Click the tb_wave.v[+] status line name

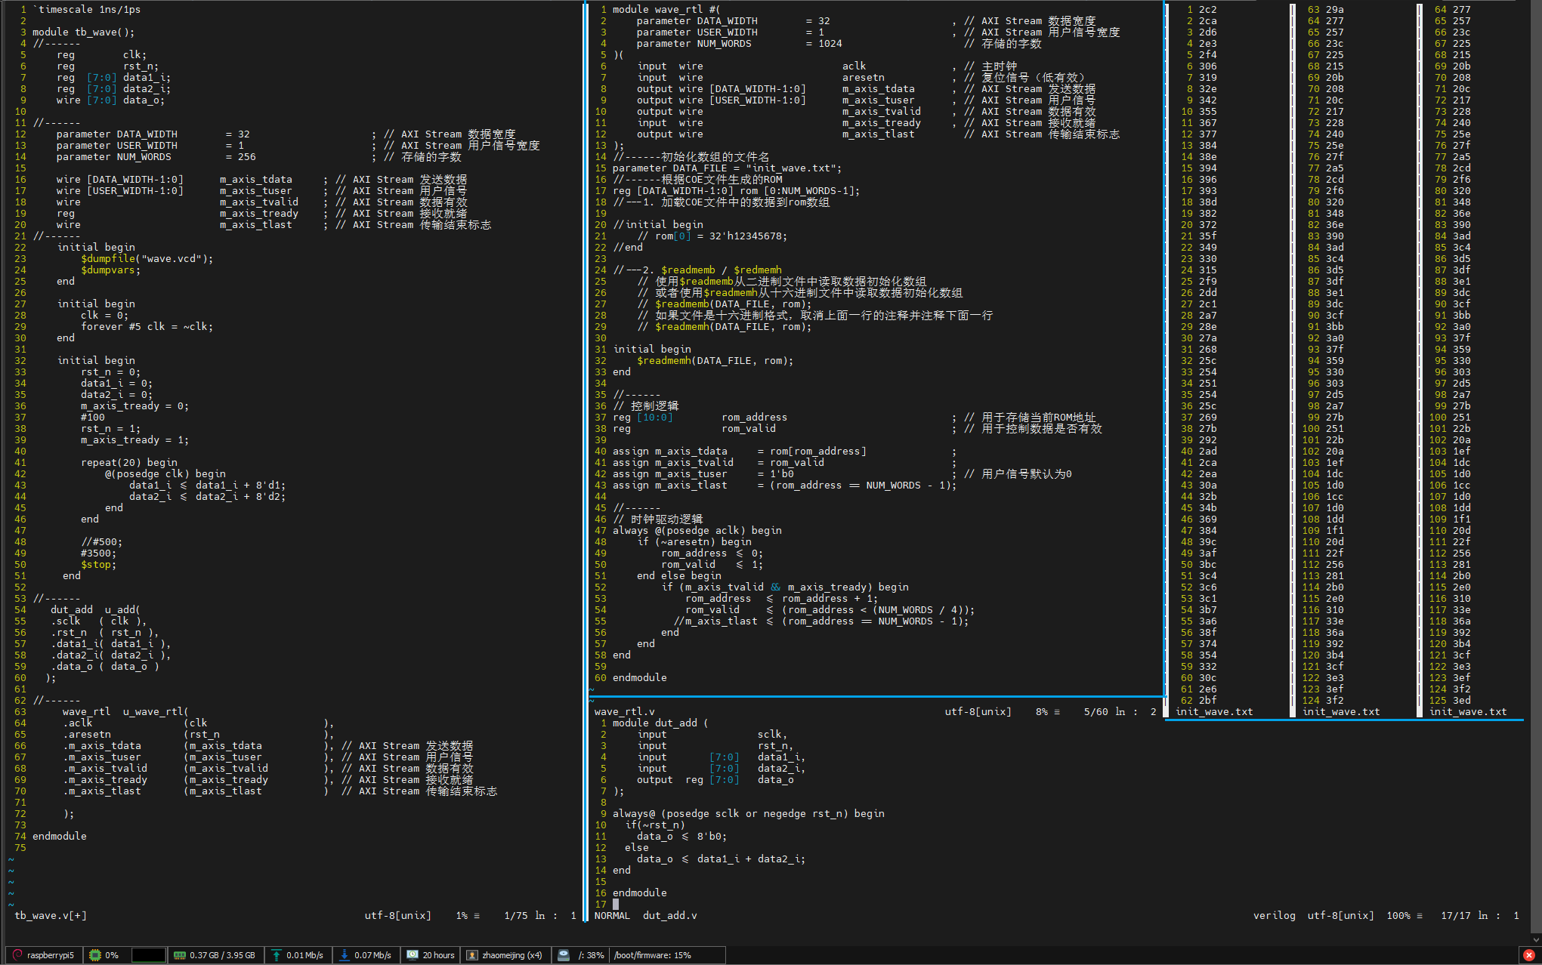coord(51,915)
